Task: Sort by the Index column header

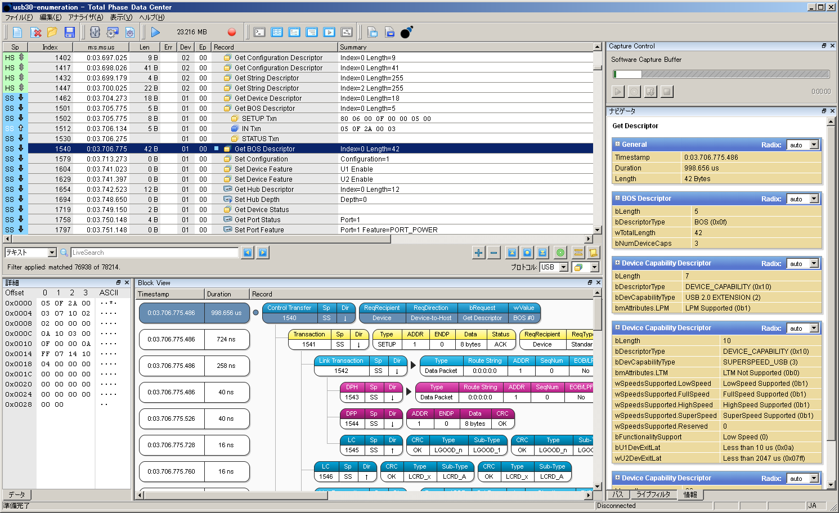Action: [x=50, y=47]
